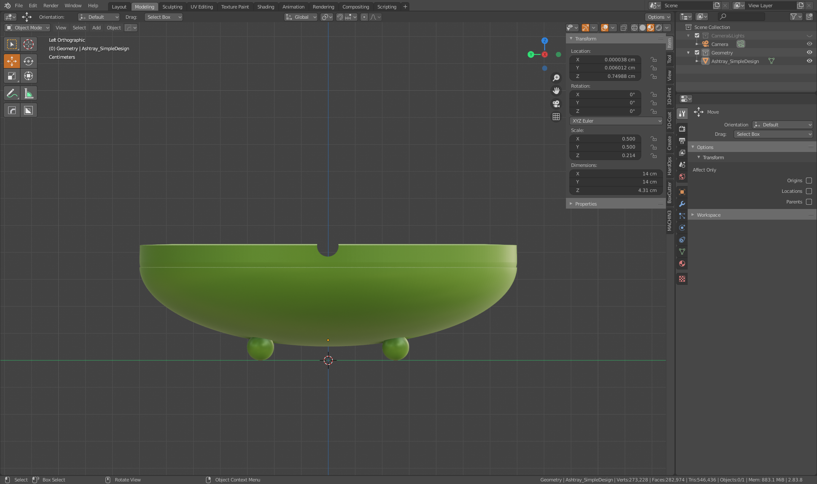Switch to orthographic grid view button
Screen dimensions: 817x484
pos(556,117)
